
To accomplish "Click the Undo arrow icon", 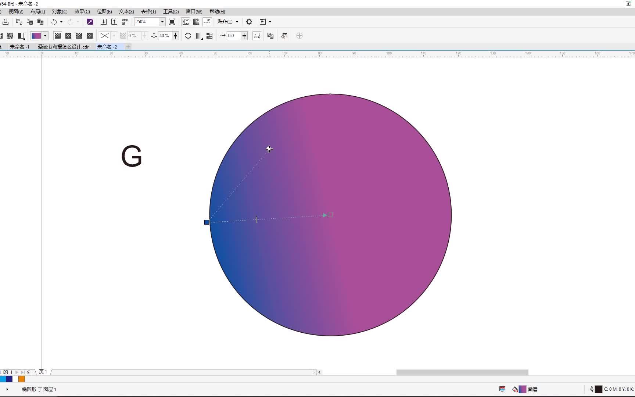I will (54, 22).
